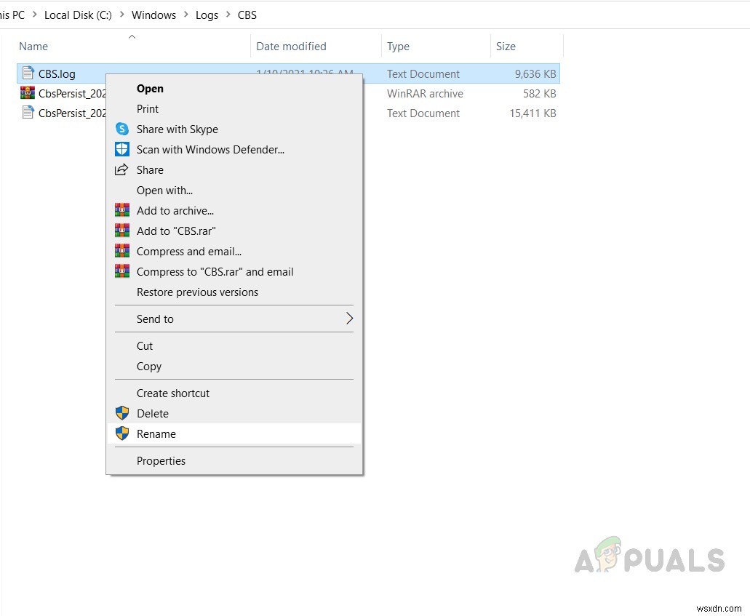This screenshot has width=750, height=616.
Task: Go to Logs folder in breadcrumb
Action: (x=207, y=15)
